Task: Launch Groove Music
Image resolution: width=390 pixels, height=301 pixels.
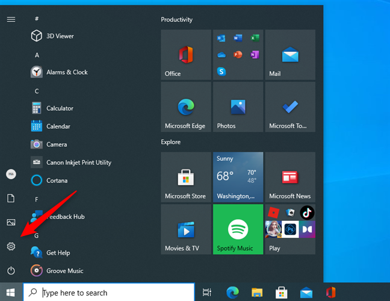Action: point(57,271)
